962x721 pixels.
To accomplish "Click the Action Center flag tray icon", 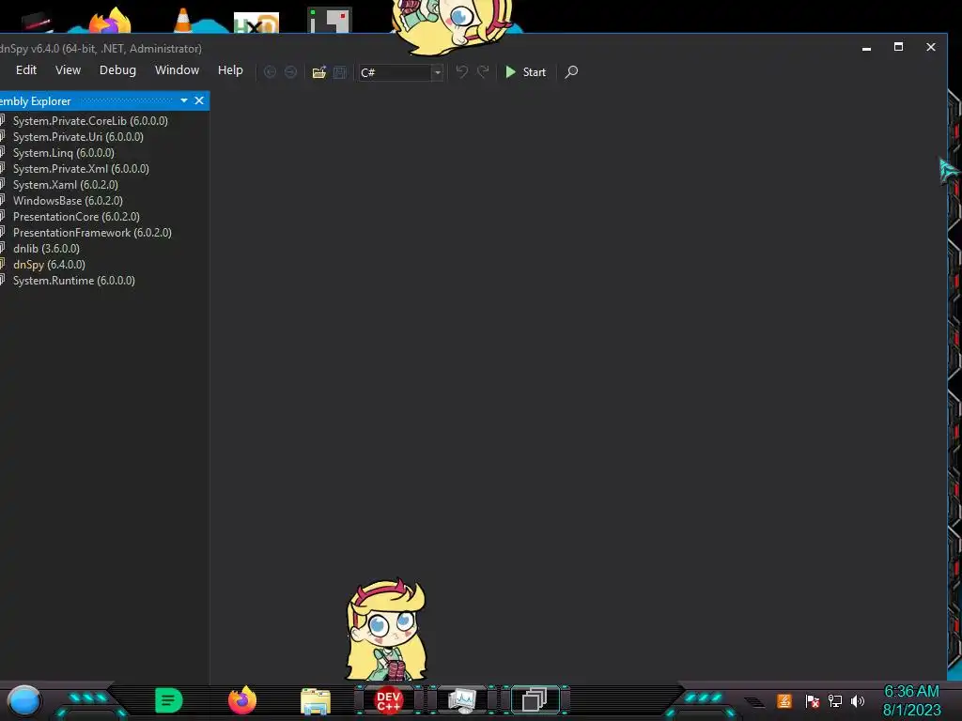I will tap(812, 700).
